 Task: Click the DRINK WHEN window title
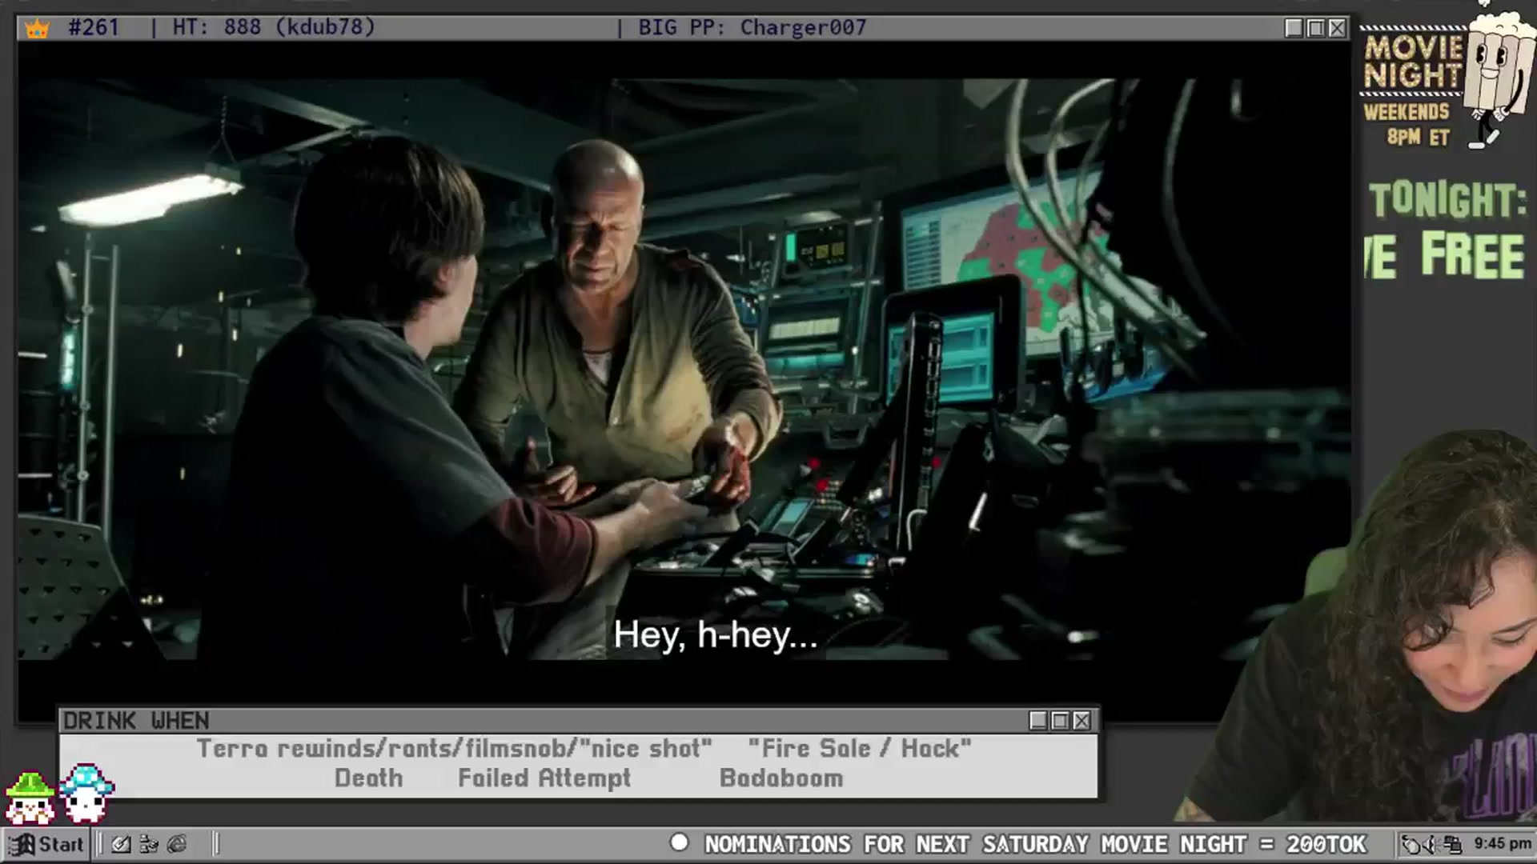[x=136, y=721]
